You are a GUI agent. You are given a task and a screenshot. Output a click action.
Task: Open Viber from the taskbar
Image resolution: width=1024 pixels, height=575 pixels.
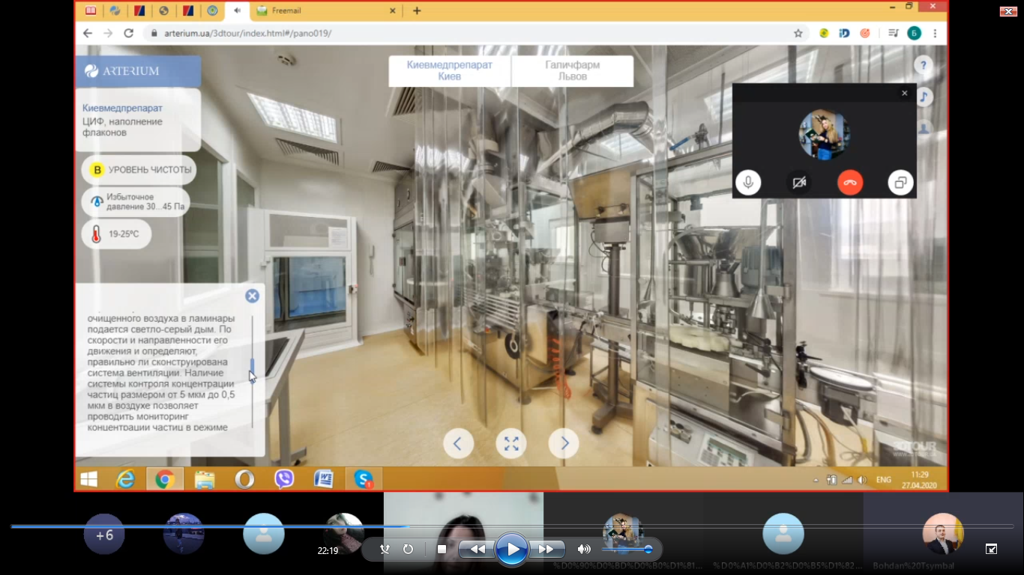pyautogui.click(x=284, y=479)
